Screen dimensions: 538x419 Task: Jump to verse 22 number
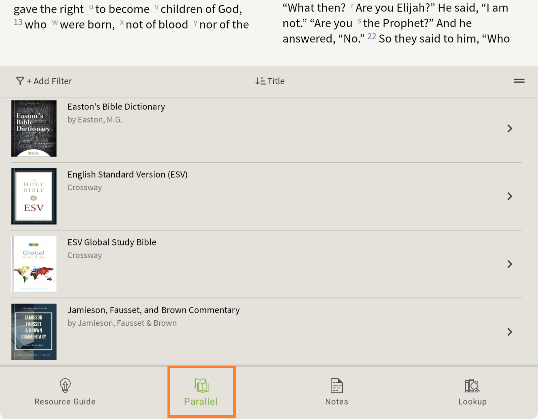click(372, 37)
